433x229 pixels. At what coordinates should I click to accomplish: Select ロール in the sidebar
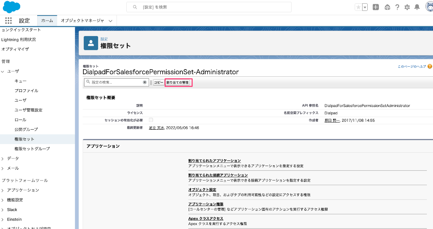click(21, 120)
